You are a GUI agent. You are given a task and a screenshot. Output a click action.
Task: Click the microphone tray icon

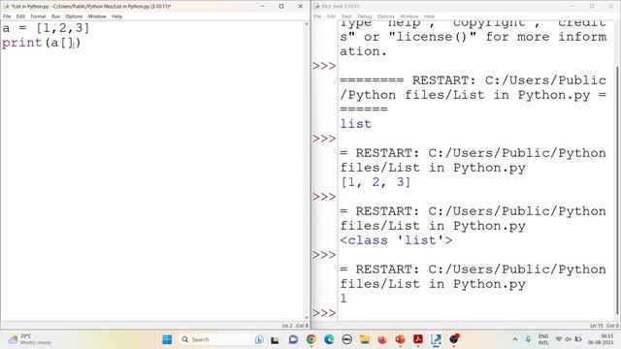click(x=528, y=339)
